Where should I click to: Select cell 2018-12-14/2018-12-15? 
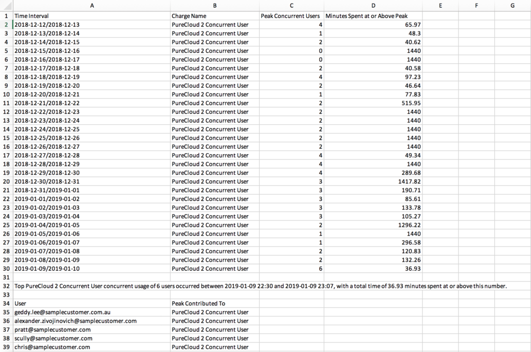pos(92,42)
